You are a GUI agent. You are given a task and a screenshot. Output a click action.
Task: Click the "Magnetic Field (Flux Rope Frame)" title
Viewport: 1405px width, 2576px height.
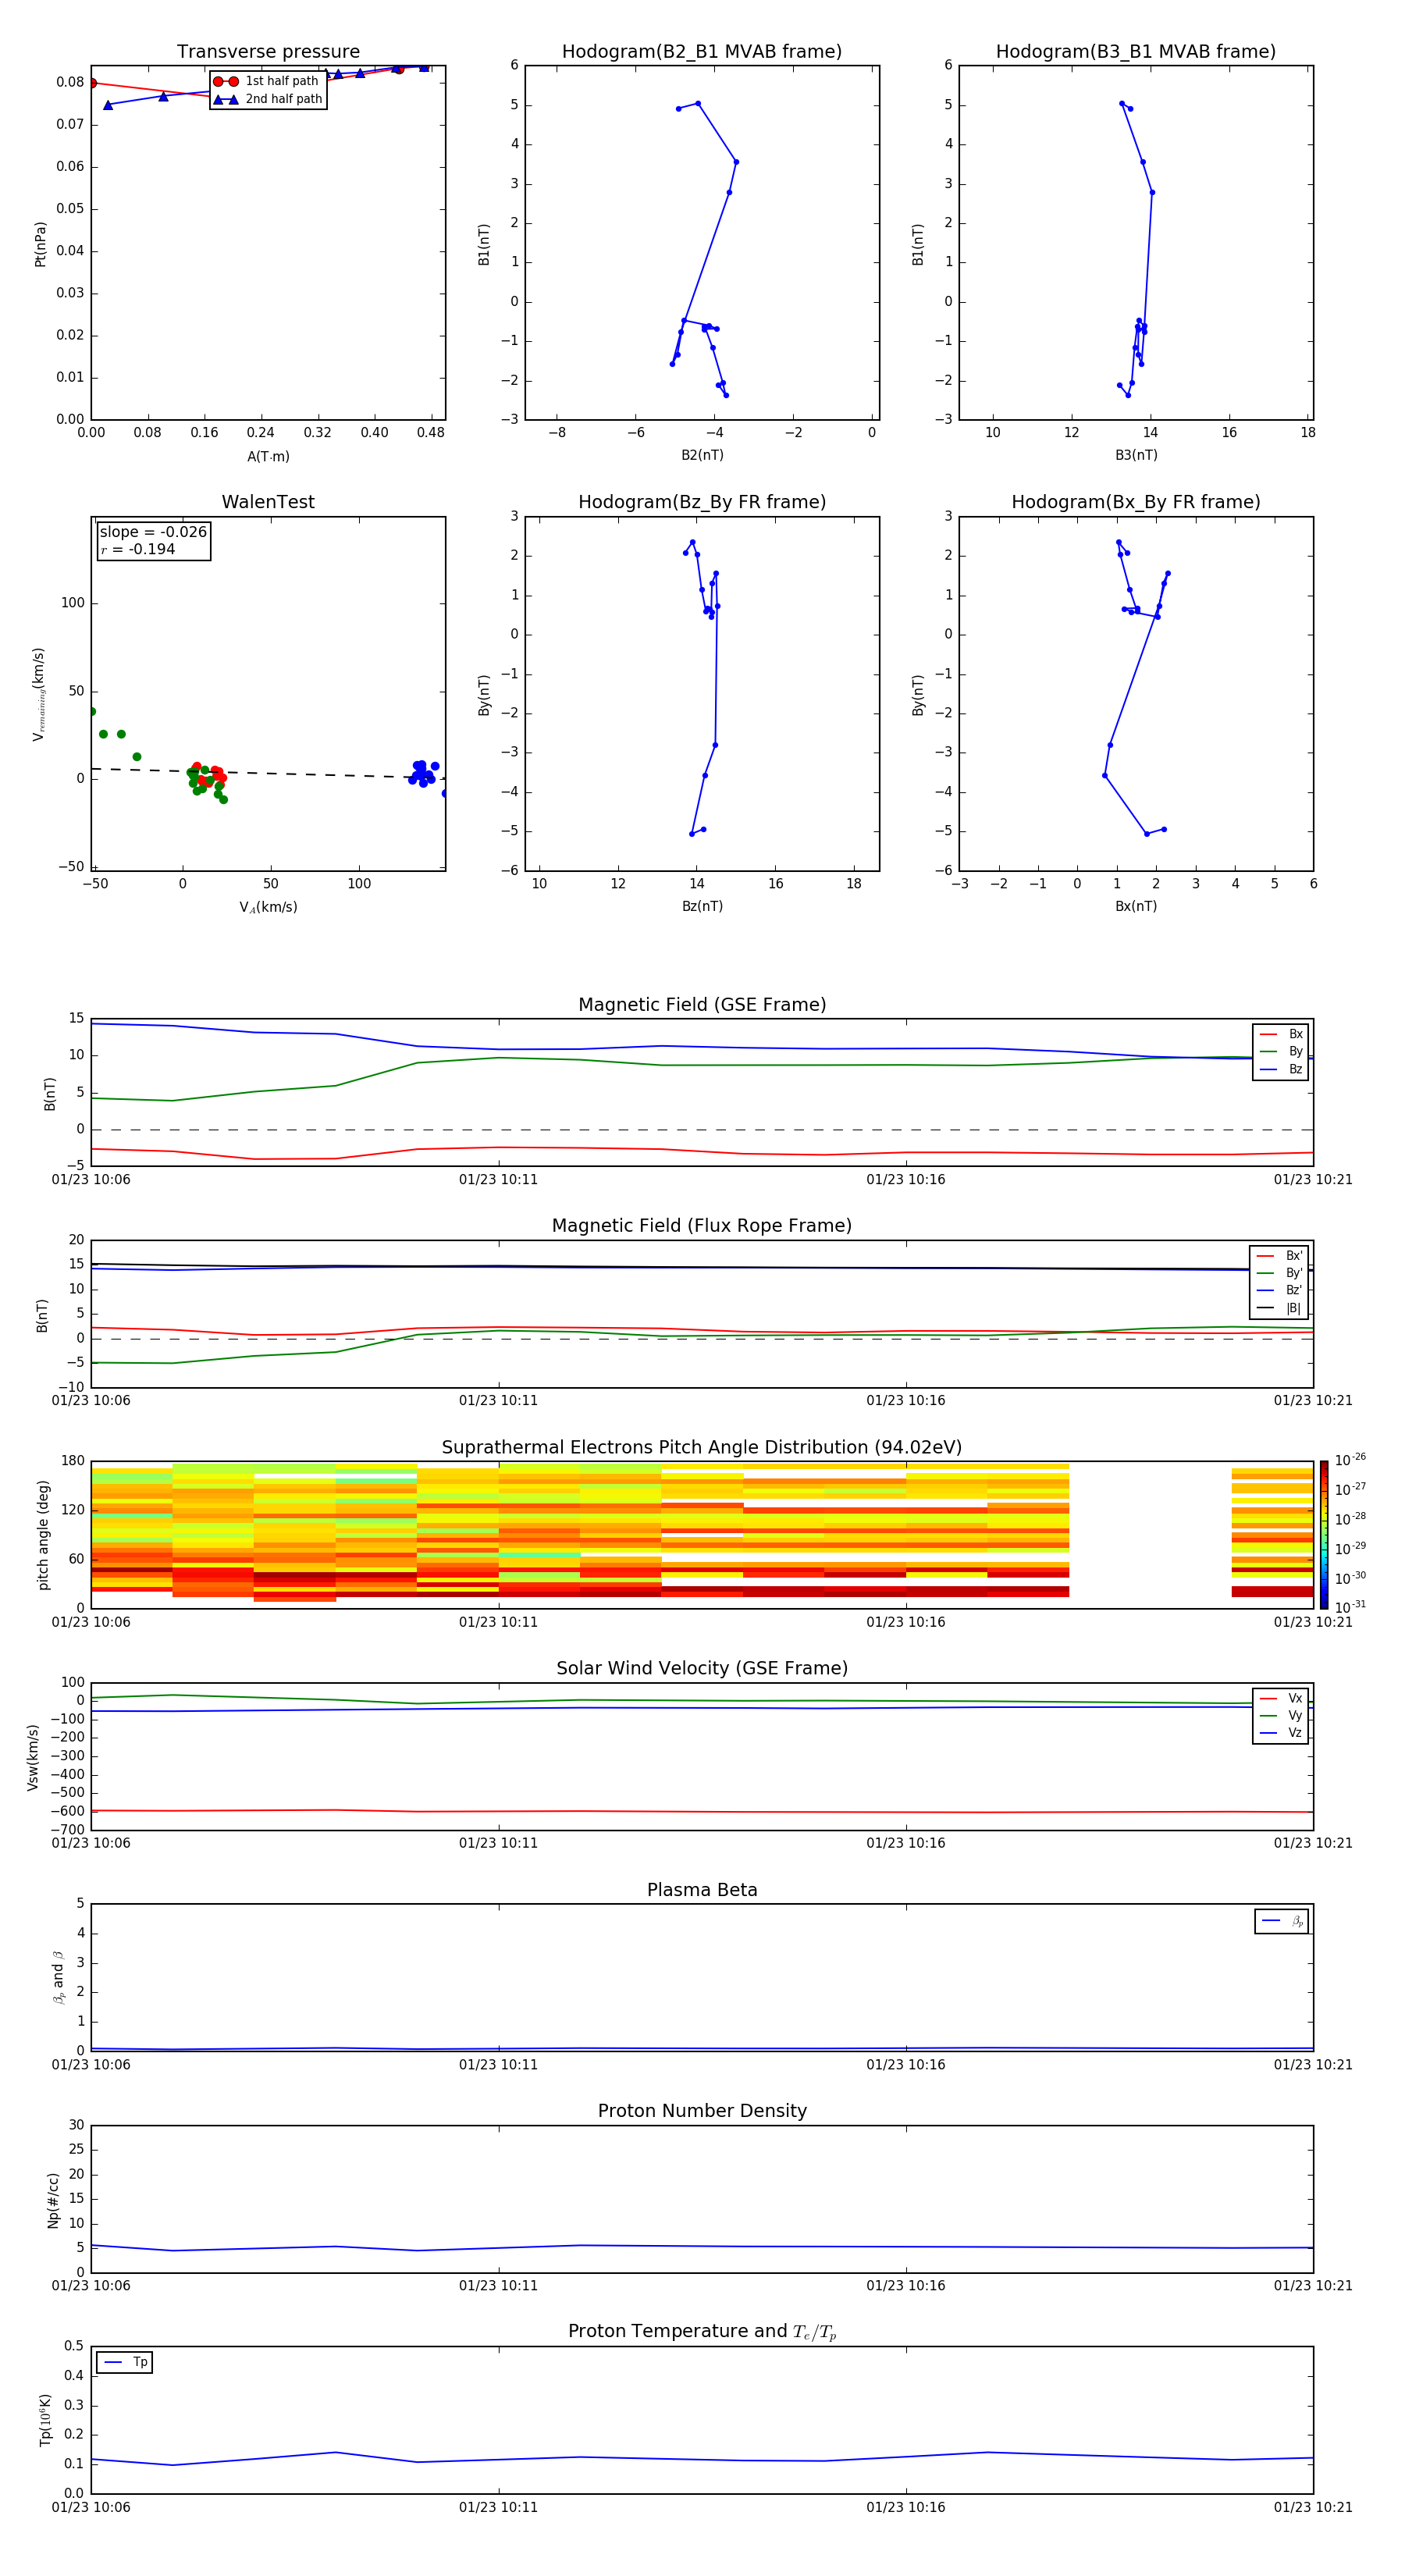tap(702, 1226)
